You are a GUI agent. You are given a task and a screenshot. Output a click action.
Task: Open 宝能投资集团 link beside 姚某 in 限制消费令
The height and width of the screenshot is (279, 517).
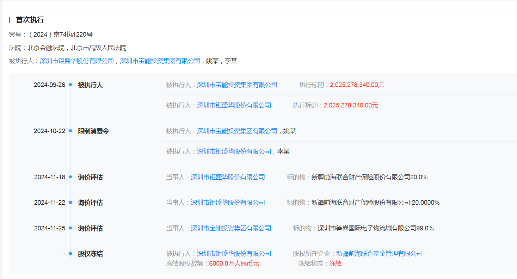(x=237, y=131)
